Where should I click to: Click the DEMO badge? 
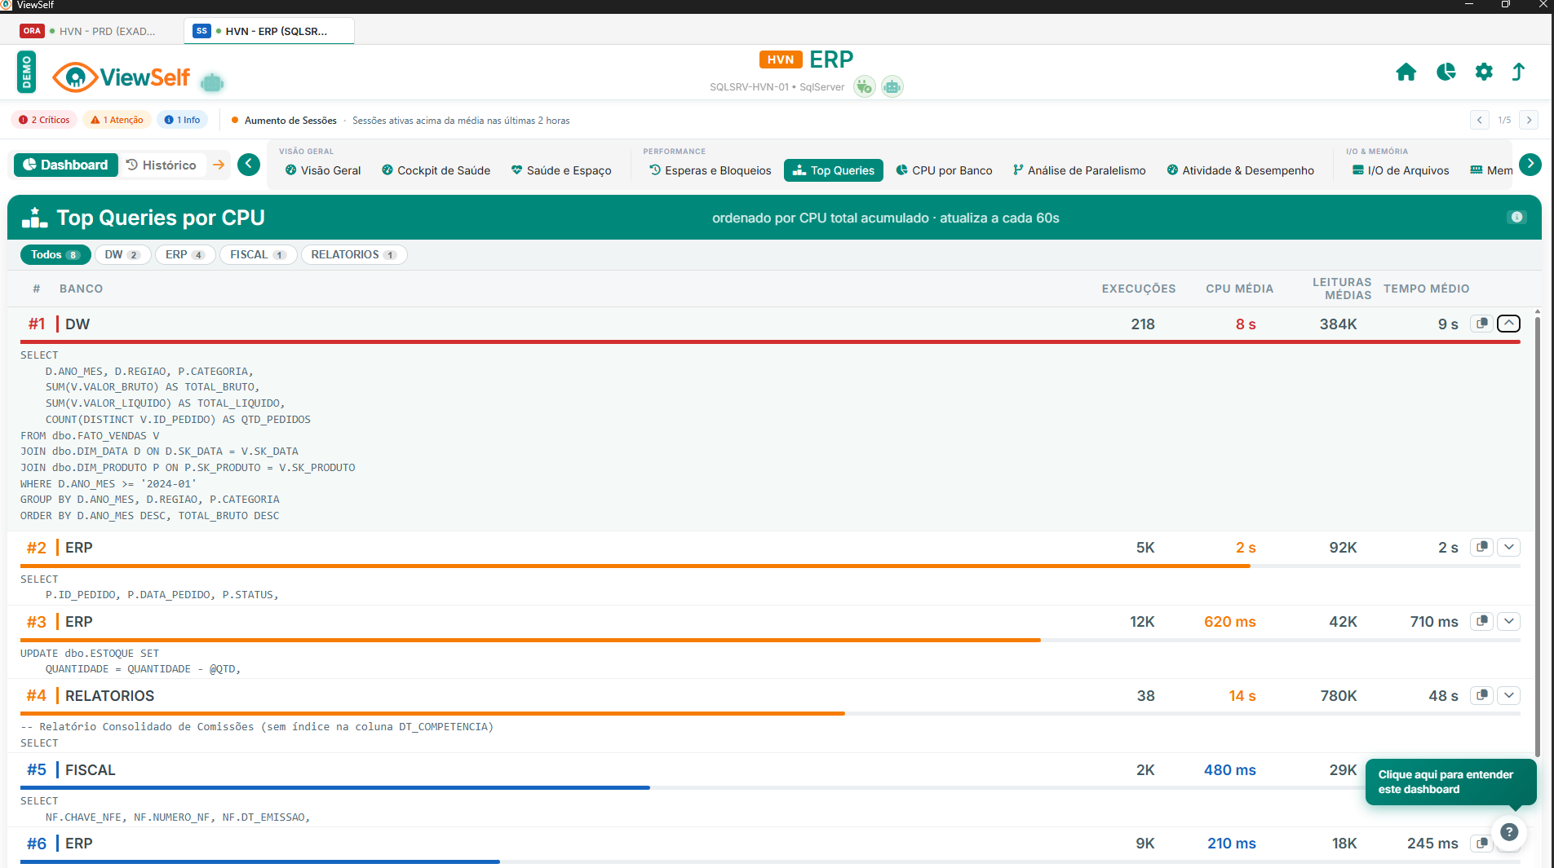point(26,72)
